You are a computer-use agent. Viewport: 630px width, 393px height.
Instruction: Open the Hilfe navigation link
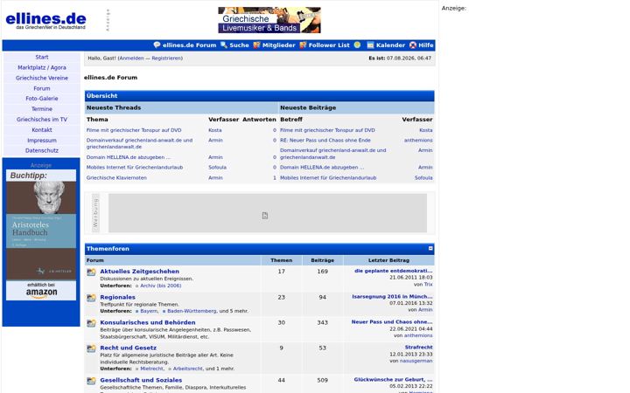(x=425, y=45)
